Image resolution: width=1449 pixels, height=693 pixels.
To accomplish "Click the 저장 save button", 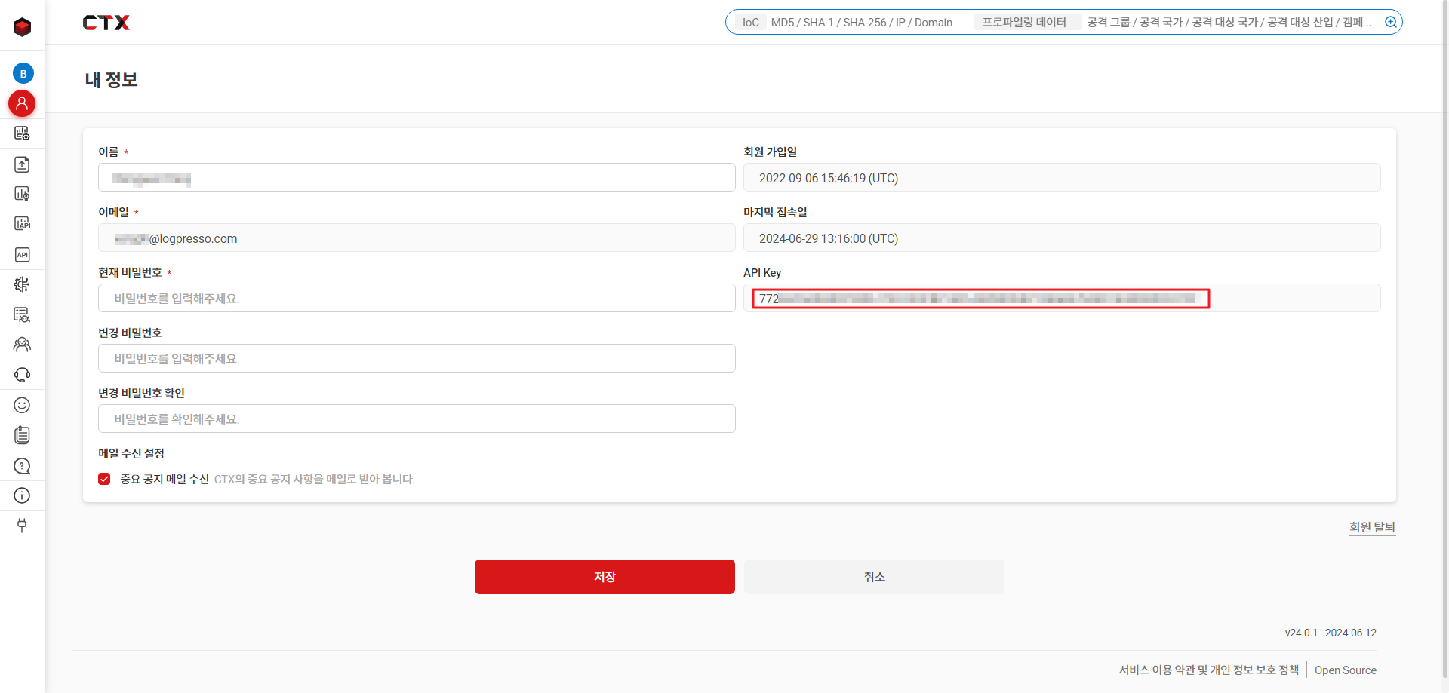I will click(x=605, y=577).
